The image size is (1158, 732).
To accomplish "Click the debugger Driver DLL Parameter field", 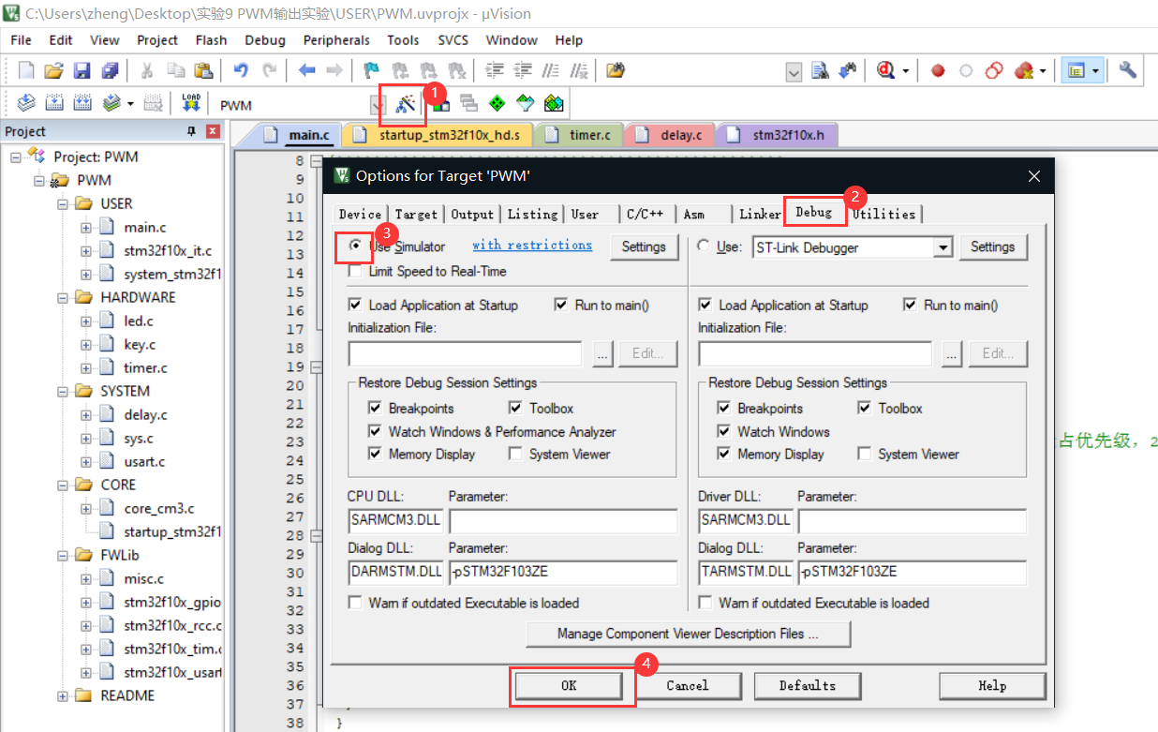I will coord(912,520).
